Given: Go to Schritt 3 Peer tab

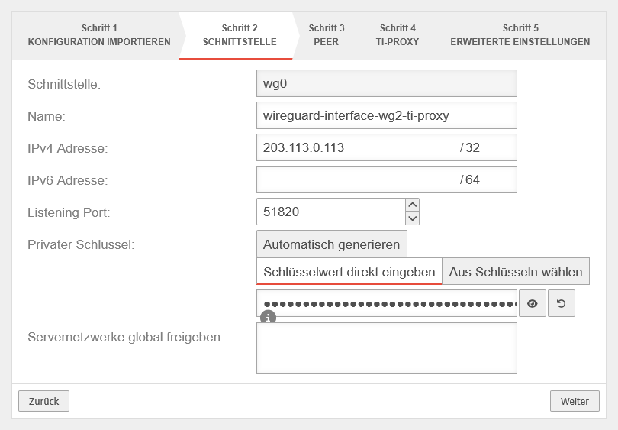Looking at the screenshot, I should pos(327,35).
